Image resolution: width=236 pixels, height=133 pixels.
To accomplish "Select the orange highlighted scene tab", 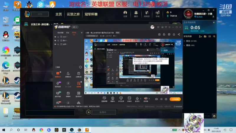I will click(74, 33).
